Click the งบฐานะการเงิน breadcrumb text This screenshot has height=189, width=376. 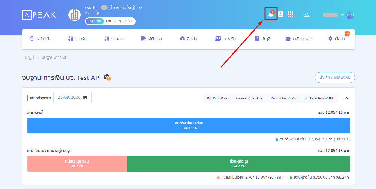click(55, 58)
